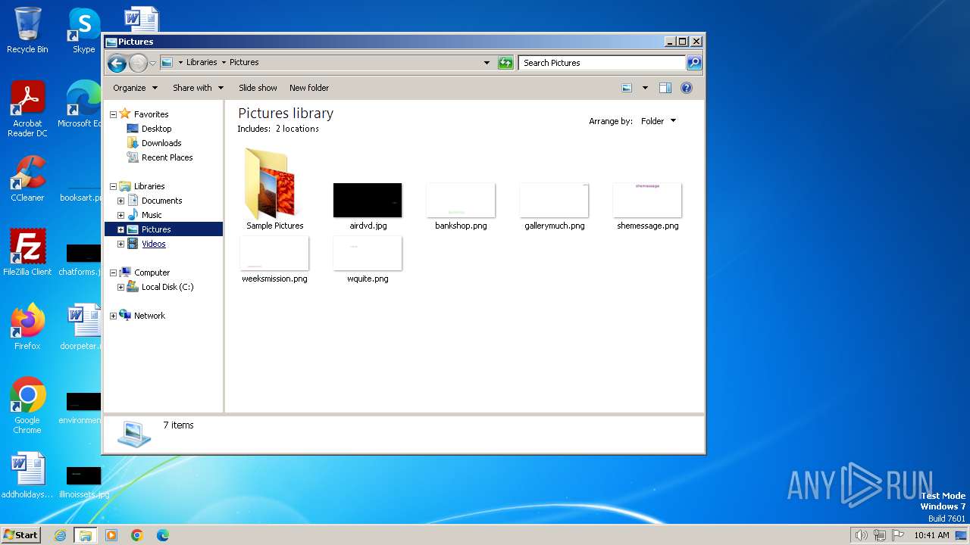Screen dimensions: 970x545
Task: Select the Recycle Bin desktop icon
Action: [x=27, y=30]
